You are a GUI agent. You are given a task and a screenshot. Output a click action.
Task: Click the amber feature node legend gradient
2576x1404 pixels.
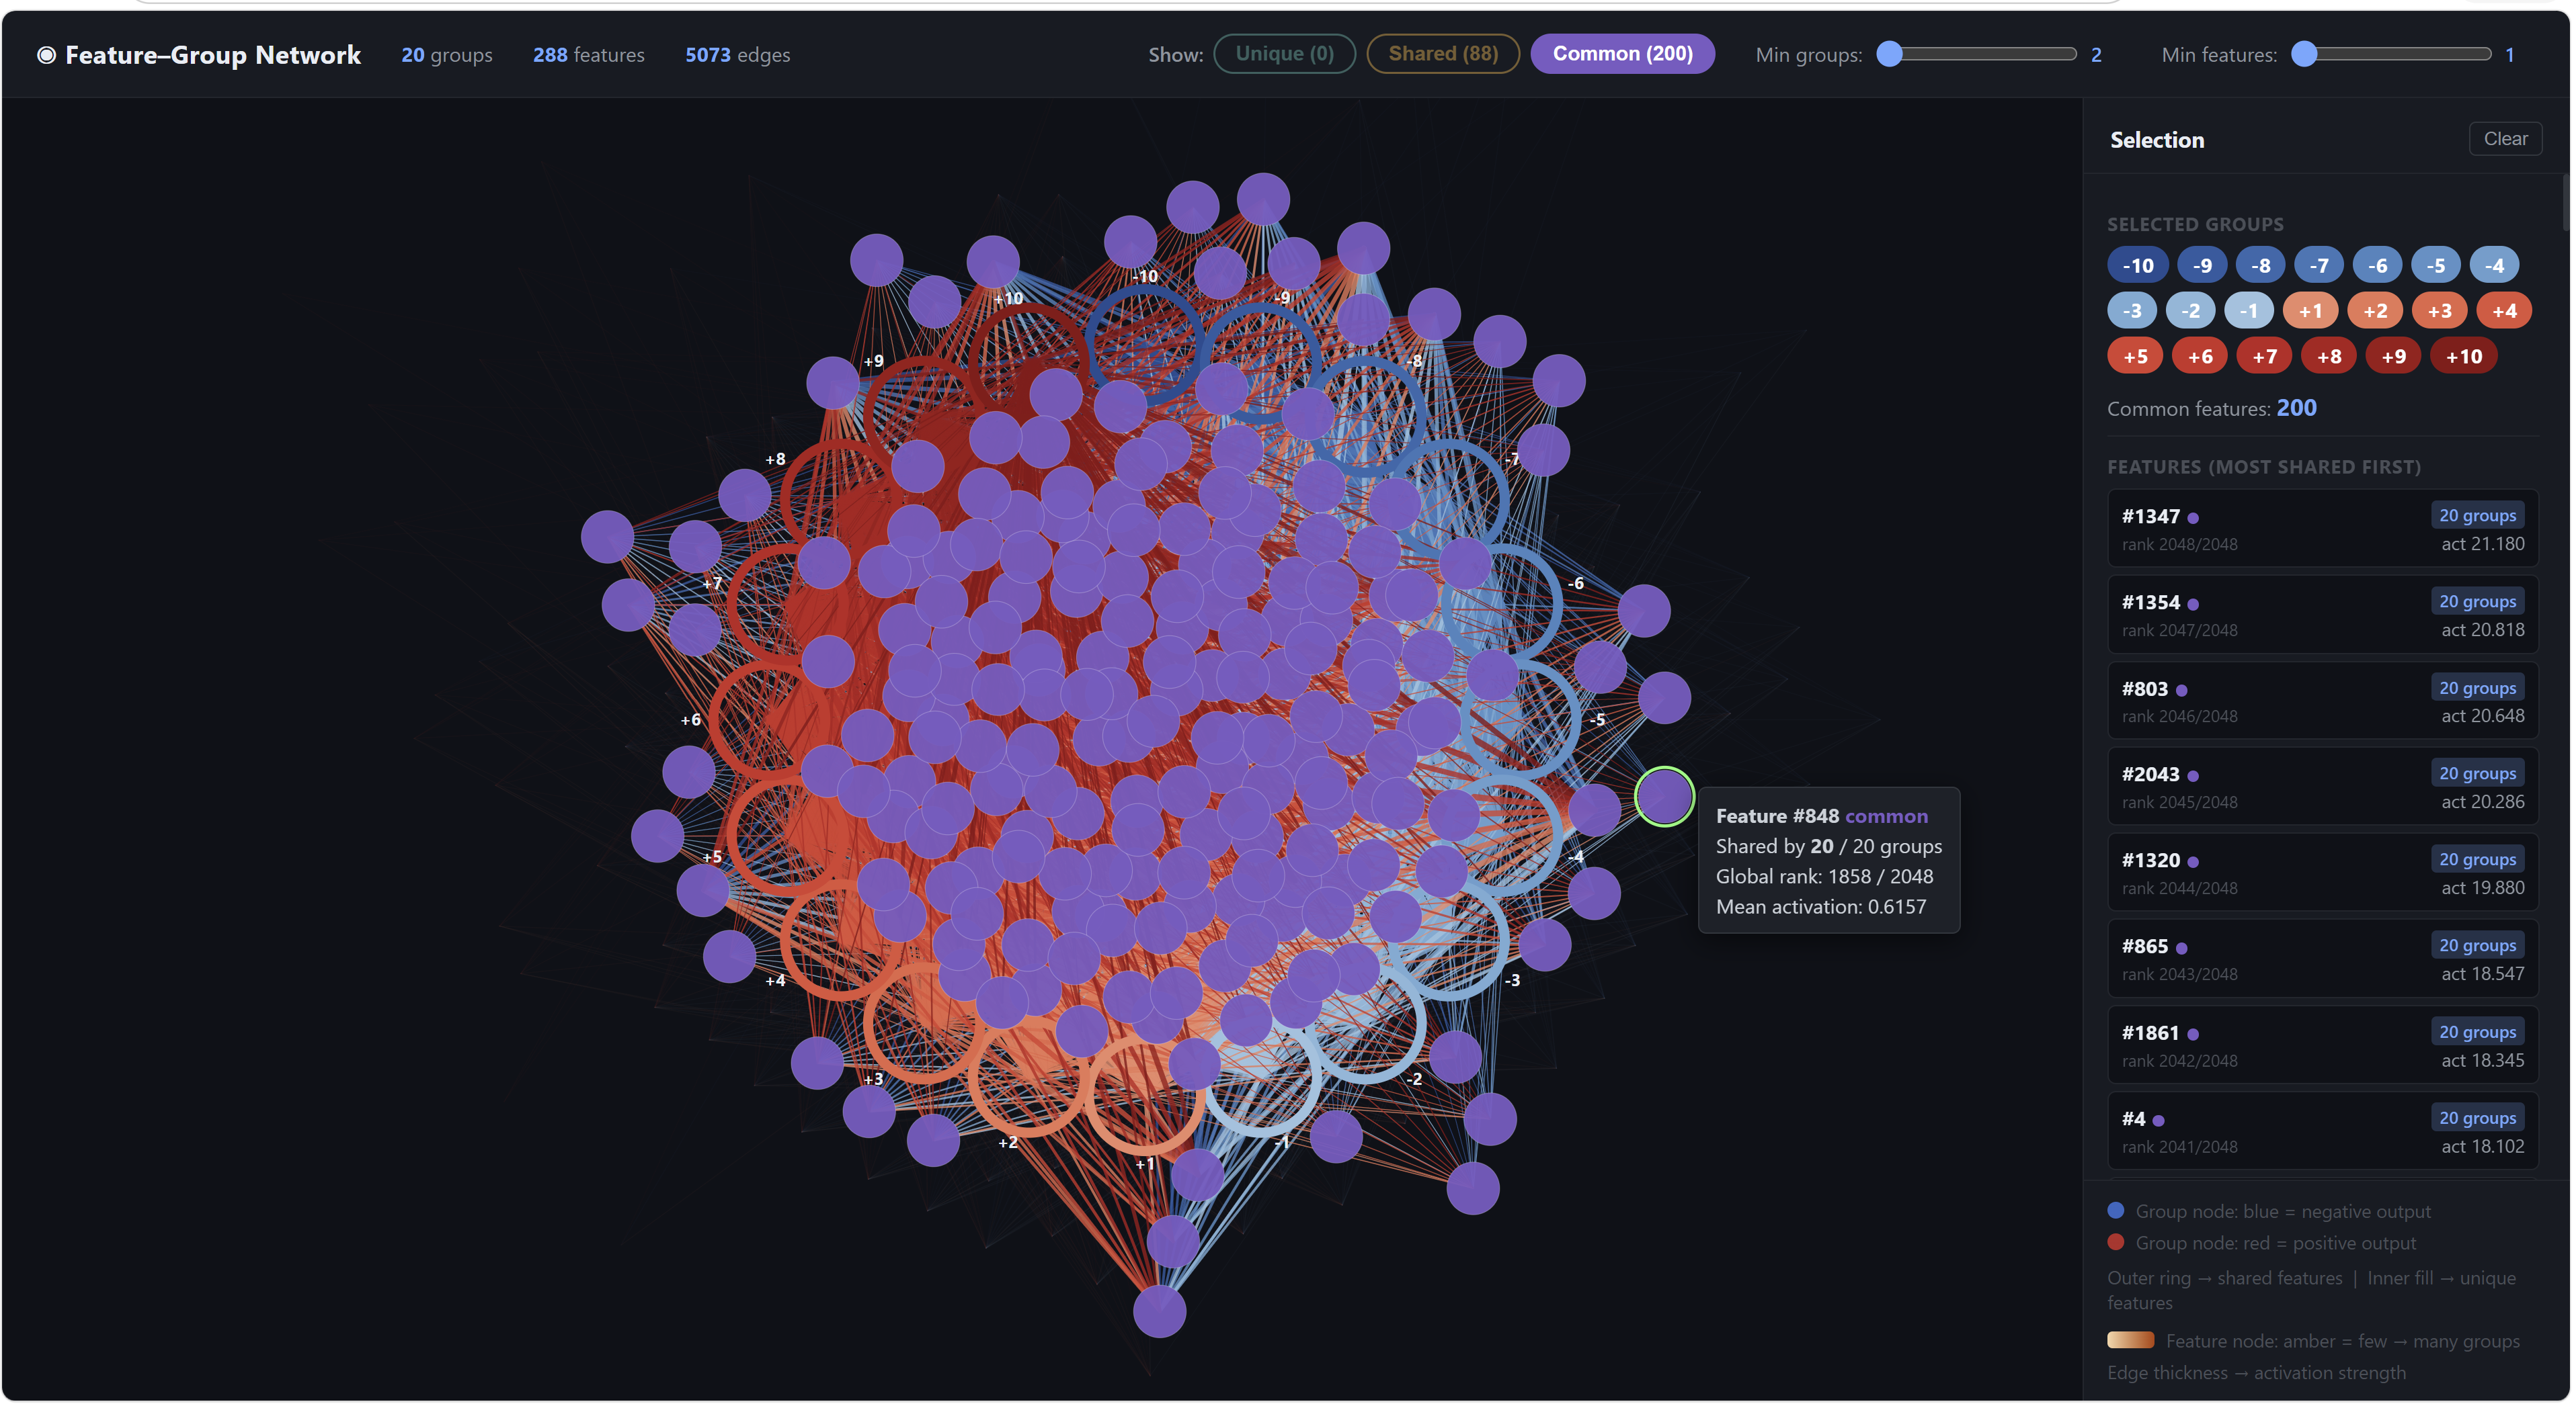tap(2131, 1340)
